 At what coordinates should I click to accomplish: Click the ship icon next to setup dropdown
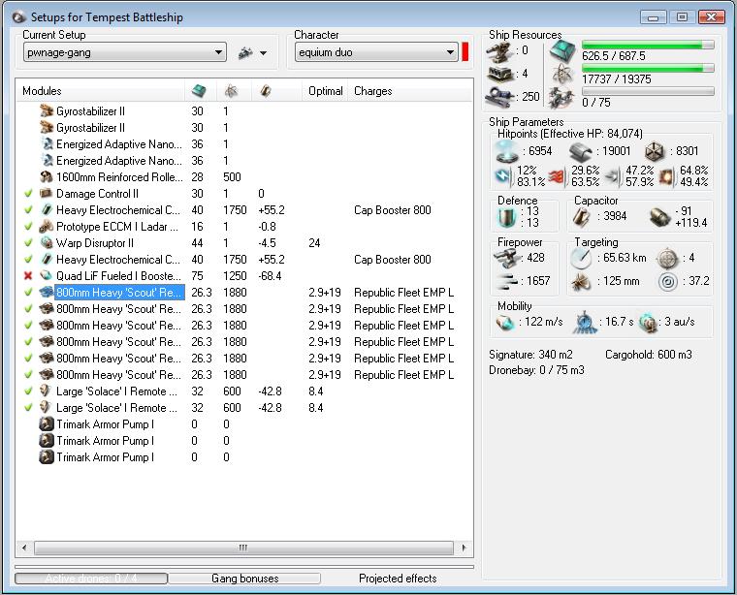click(245, 52)
